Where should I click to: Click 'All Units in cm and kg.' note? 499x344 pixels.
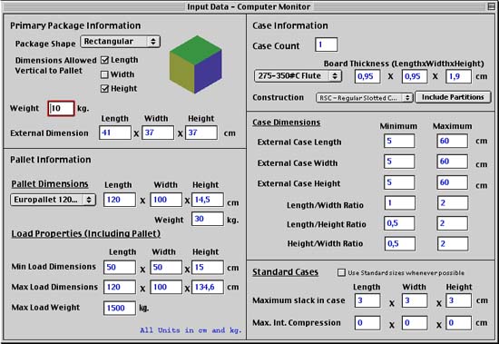[191, 330]
